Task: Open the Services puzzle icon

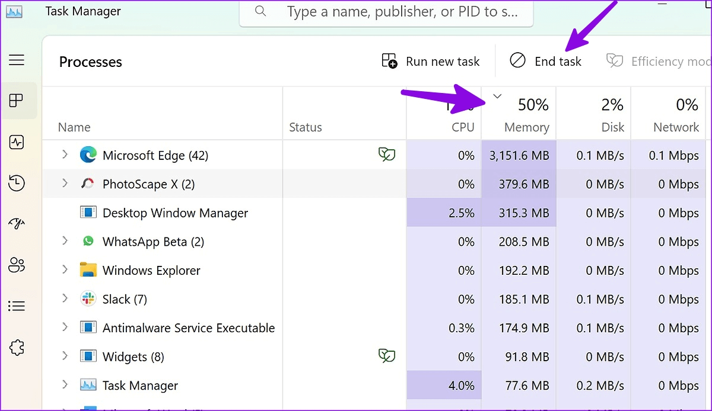Action: pos(17,347)
